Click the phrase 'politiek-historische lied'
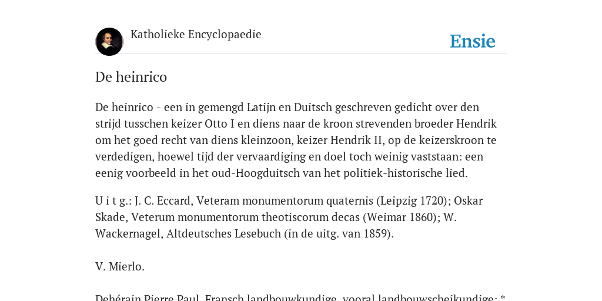 click(404, 173)
